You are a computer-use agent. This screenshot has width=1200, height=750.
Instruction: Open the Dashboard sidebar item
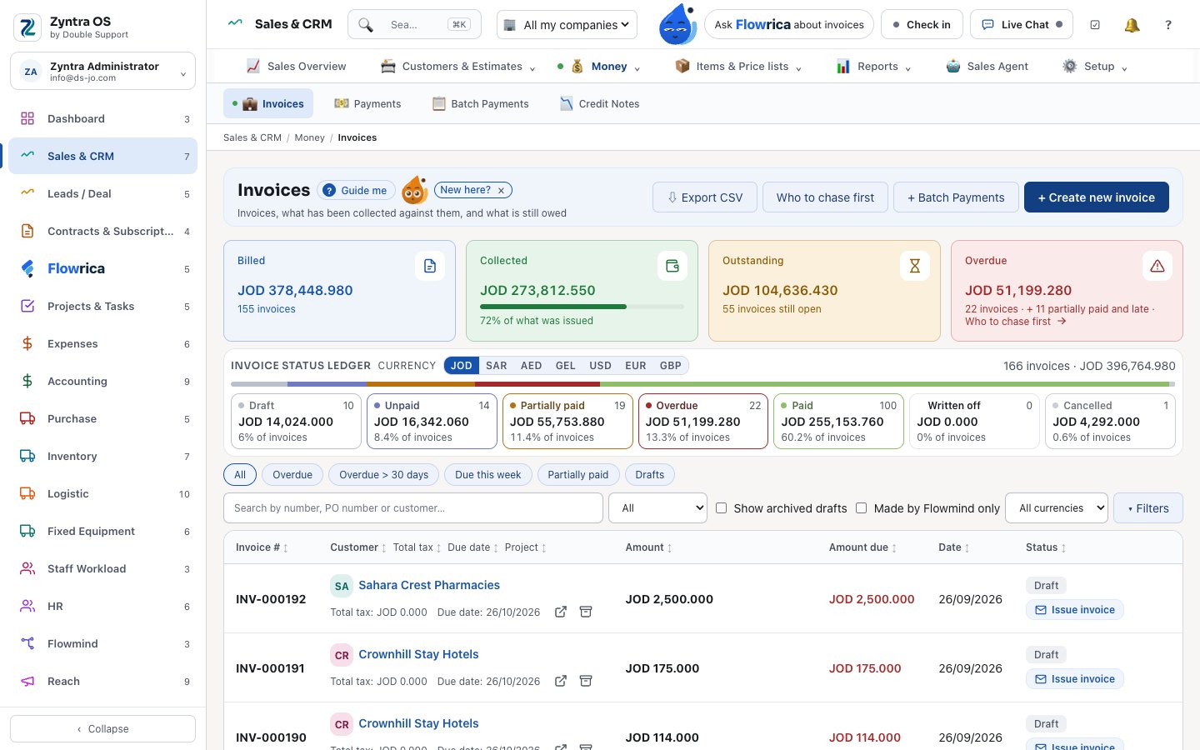coord(103,118)
